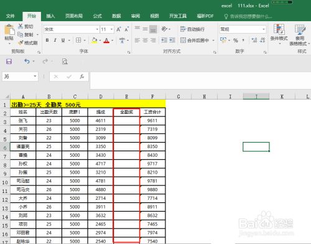Click the accounting currency format icon

coord(223,40)
